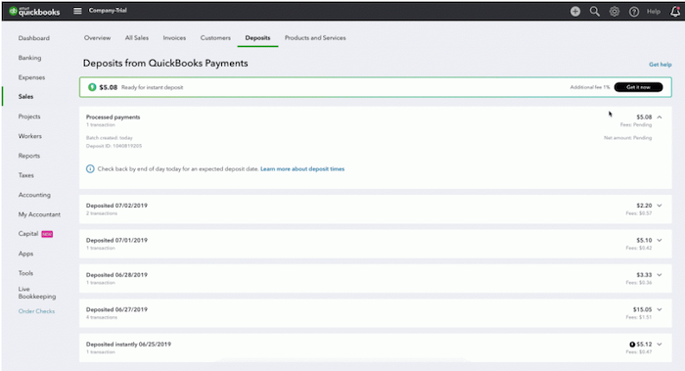Open the Get help link

661,65
